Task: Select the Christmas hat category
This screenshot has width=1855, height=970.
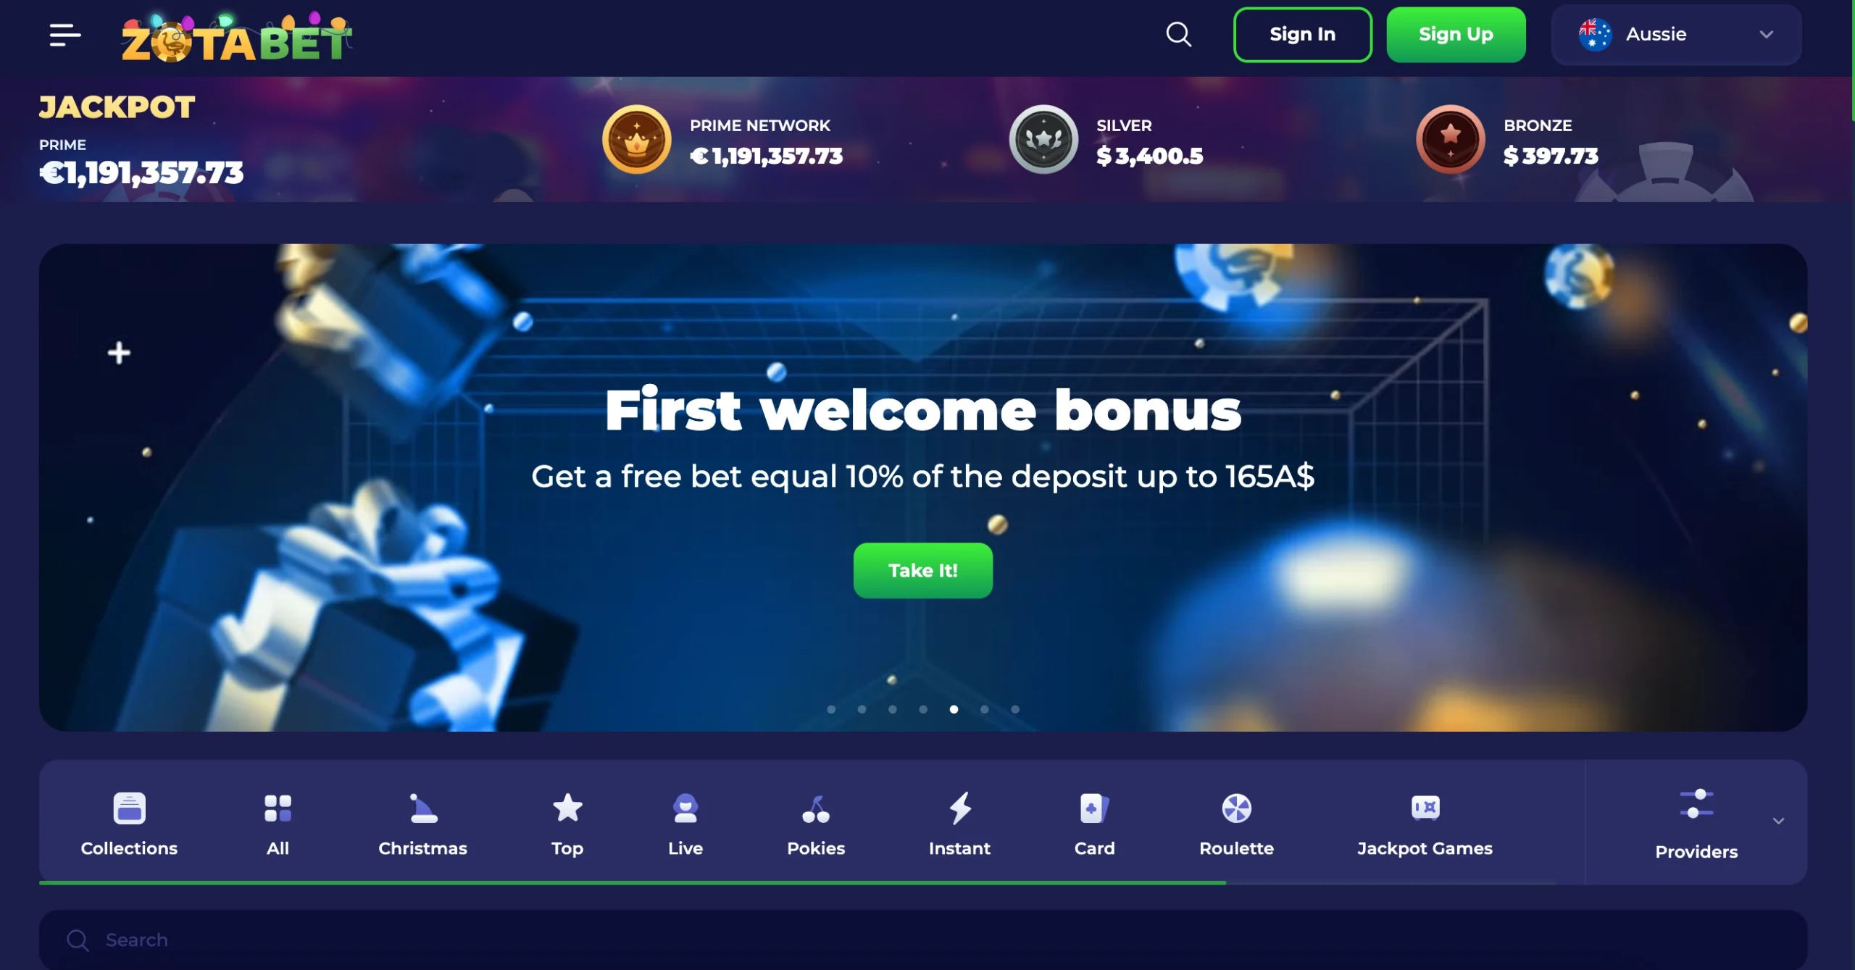Action: (x=422, y=808)
